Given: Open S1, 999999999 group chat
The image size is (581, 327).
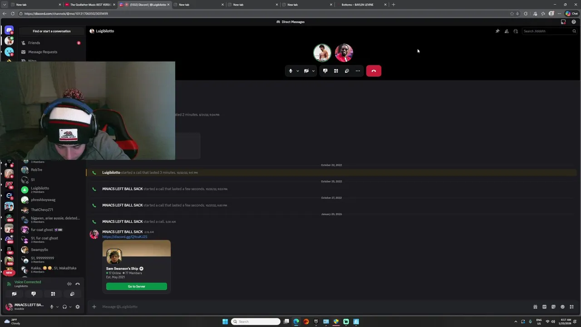Looking at the screenshot, I should click(x=51, y=260).
